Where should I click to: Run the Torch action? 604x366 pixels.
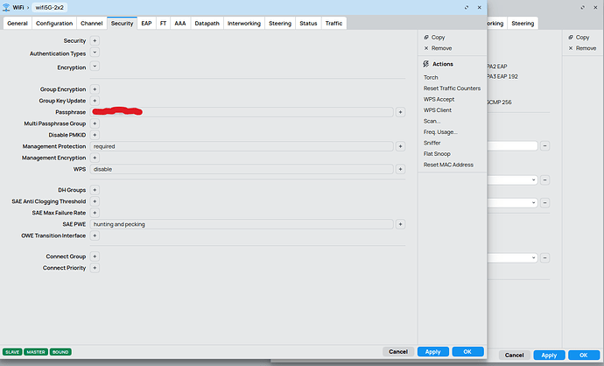(431, 77)
